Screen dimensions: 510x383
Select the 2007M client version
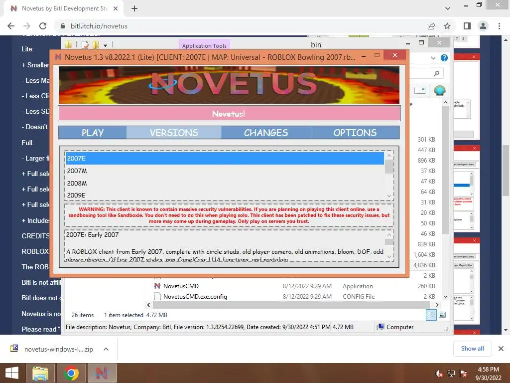tap(225, 171)
